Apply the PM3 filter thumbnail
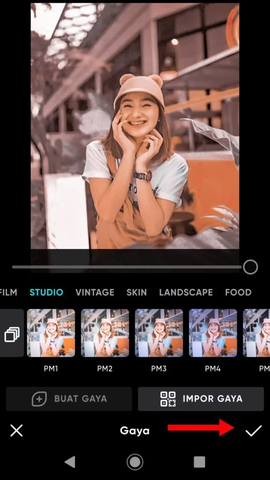 pyautogui.click(x=159, y=333)
